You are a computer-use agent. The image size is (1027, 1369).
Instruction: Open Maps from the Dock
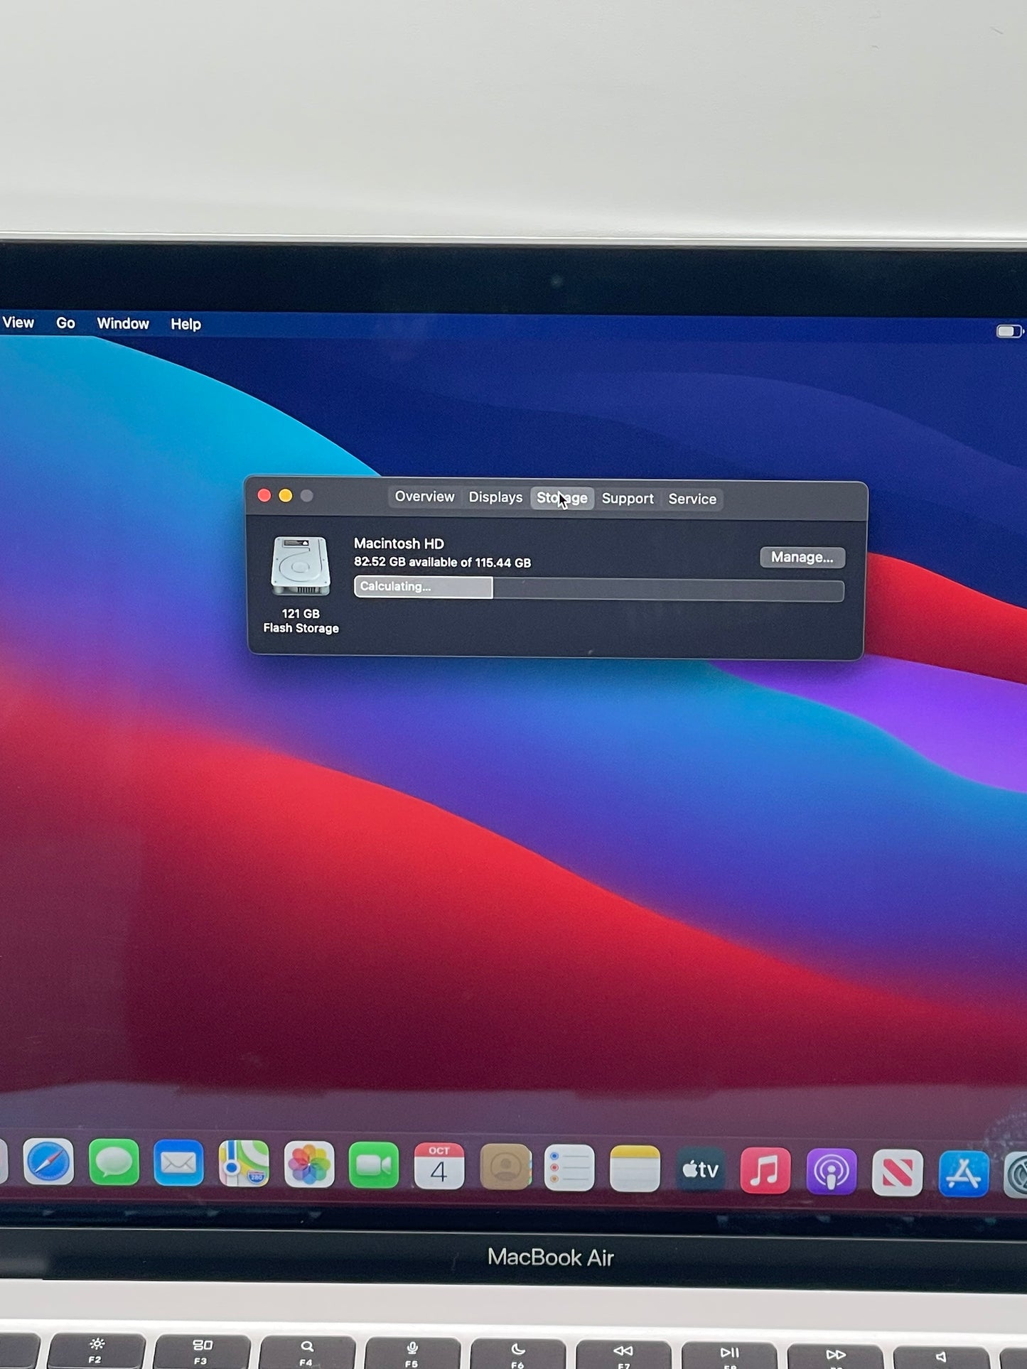coord(244,1164)
